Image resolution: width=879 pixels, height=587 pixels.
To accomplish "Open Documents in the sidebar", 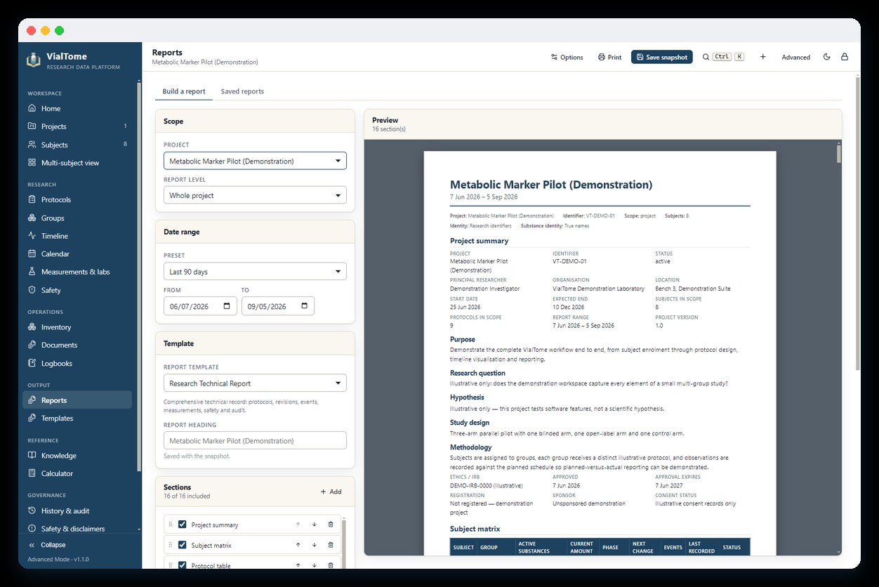I will point(78,345).
